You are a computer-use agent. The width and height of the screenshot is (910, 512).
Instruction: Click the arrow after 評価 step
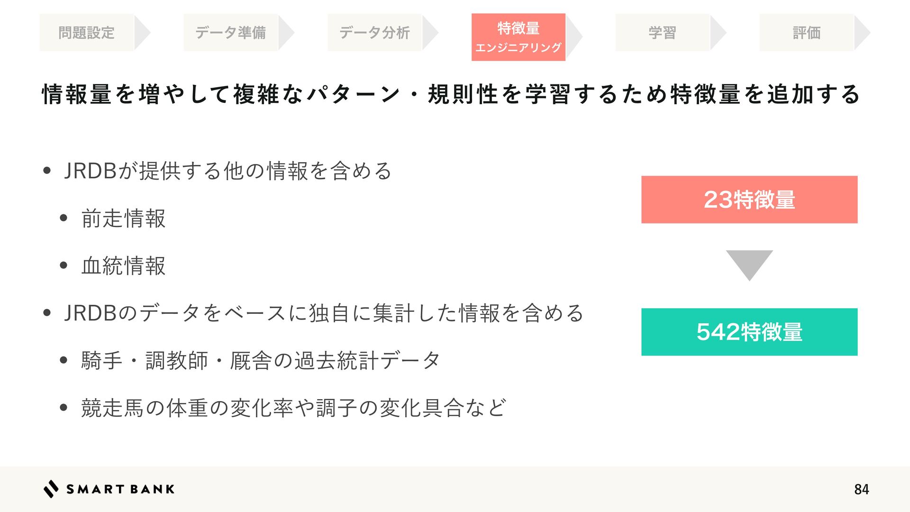861,33
